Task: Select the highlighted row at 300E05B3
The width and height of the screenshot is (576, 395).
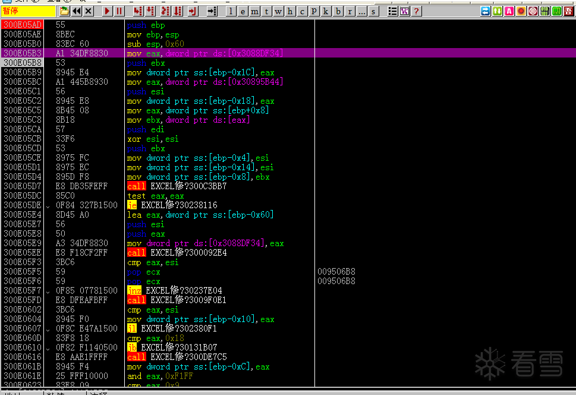Action: (x=288, y=53)
